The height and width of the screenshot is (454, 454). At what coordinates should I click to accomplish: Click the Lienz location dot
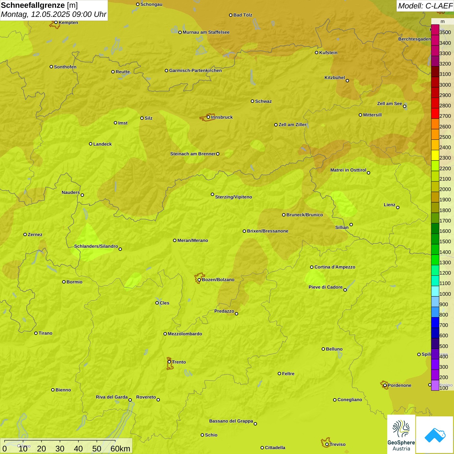398,208
